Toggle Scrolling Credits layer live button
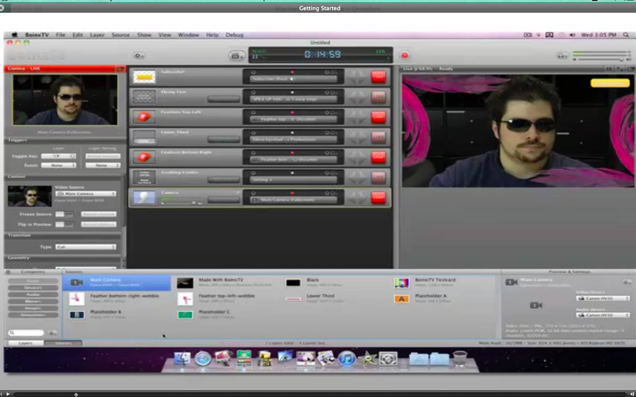The width and height of the screenshot is (636, 397). [378, 177]
